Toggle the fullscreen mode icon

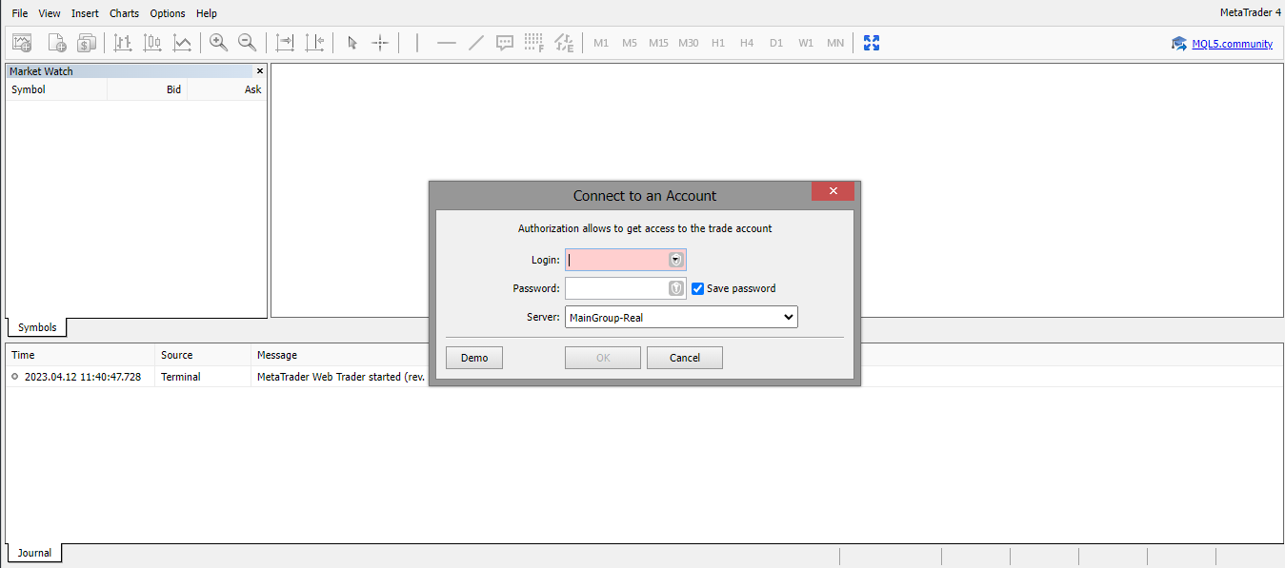[871, 43]
